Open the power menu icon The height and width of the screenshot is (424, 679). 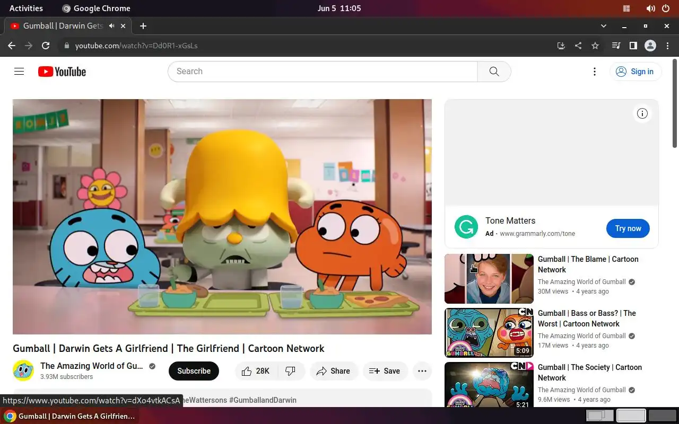[666, 8]
